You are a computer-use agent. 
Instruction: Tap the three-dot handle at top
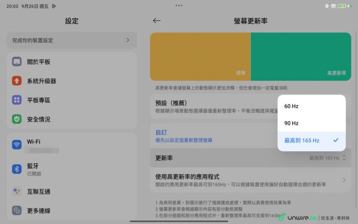179,5
